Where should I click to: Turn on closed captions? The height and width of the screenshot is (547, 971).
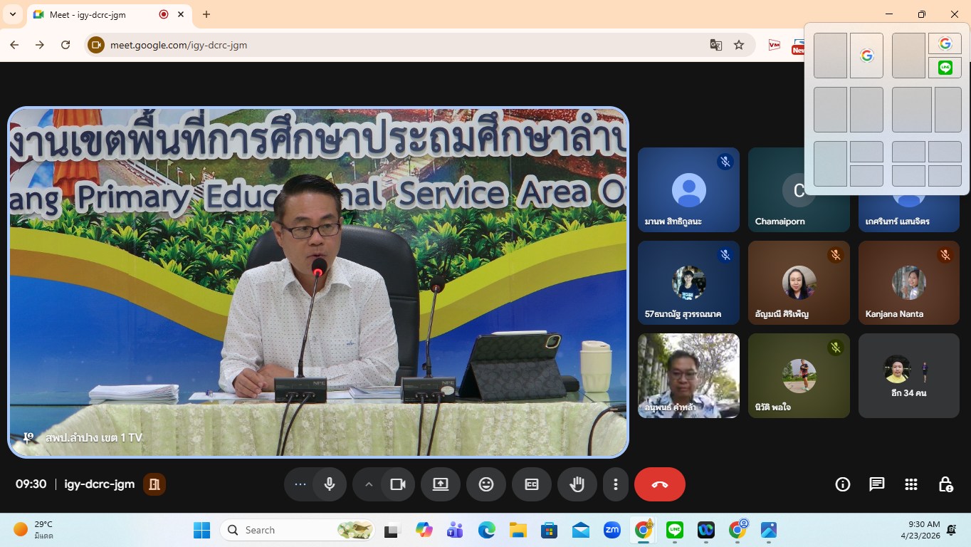point(532,484)
